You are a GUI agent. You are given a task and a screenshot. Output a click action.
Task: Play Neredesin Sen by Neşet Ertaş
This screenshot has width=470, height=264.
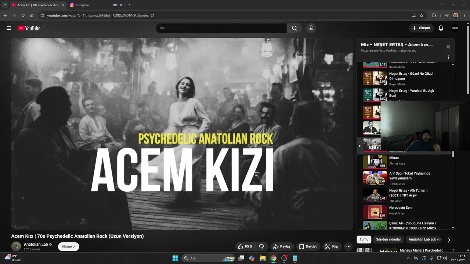coord(406,212)
